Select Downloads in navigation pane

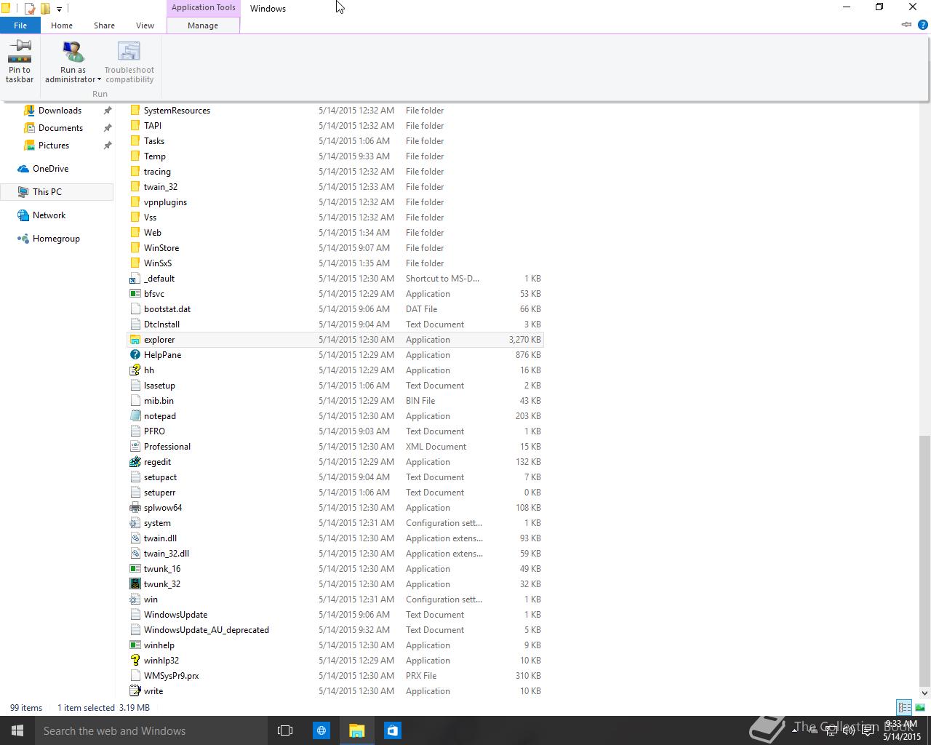coord(60,111)
